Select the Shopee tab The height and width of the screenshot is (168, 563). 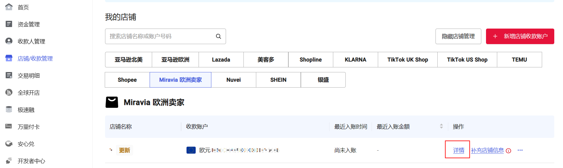click(127, 80)
